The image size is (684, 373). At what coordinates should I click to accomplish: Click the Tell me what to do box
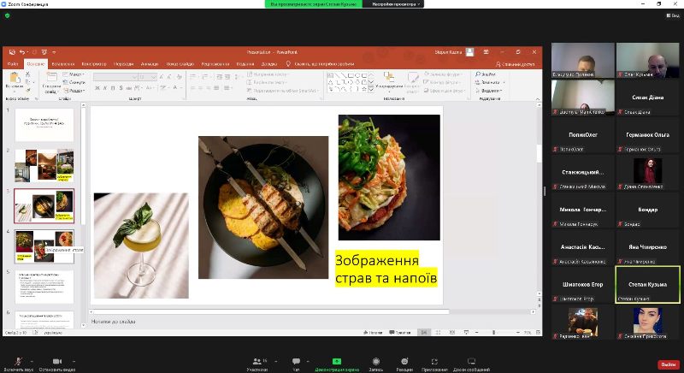coord(320,64)
